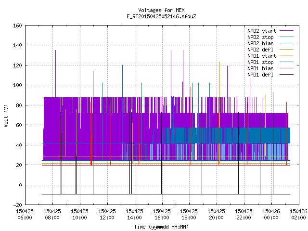Click light blue line sample beside NPD2 bias

pyautogui.click(x=287, y=43)
